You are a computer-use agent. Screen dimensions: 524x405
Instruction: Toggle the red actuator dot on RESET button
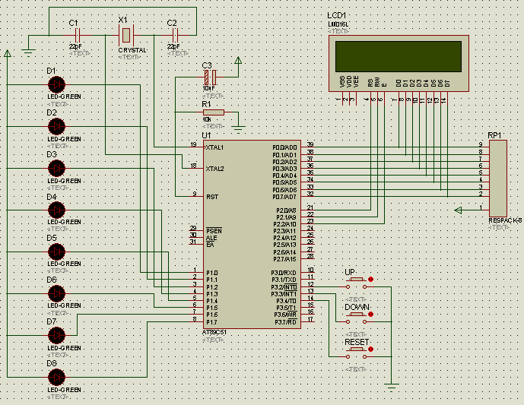(370, 350)
